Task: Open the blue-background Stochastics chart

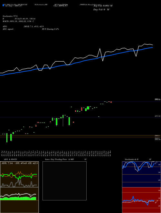Action: pos(141,174)
